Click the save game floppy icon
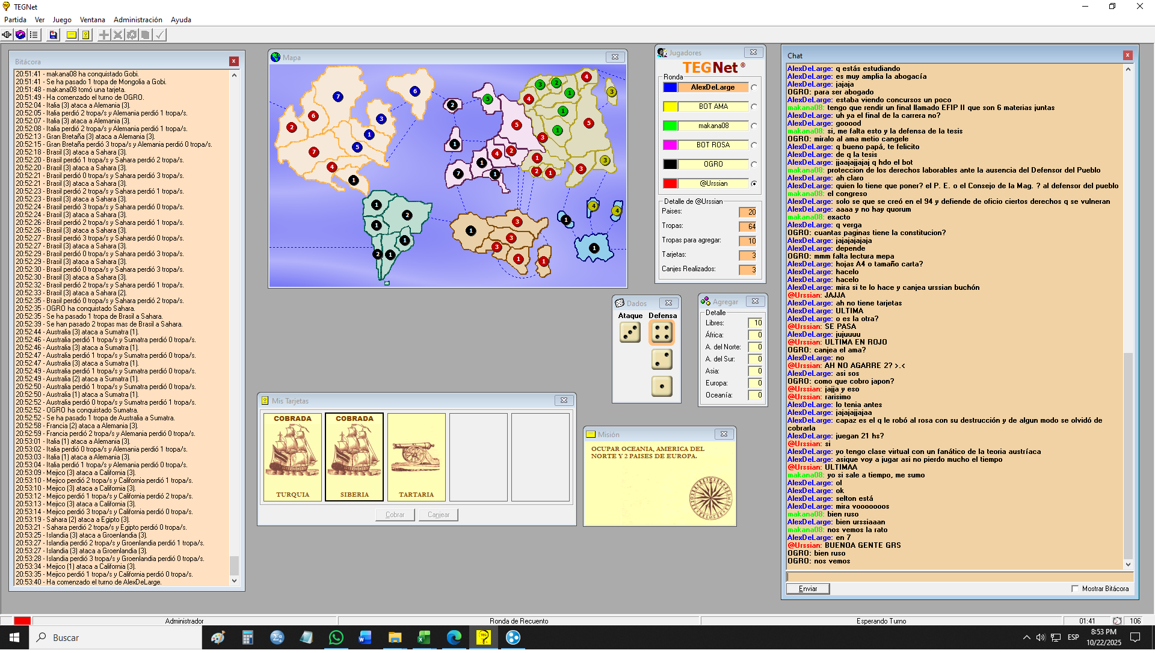Screen dimensions: 1155x653 (x=54, y=35)
